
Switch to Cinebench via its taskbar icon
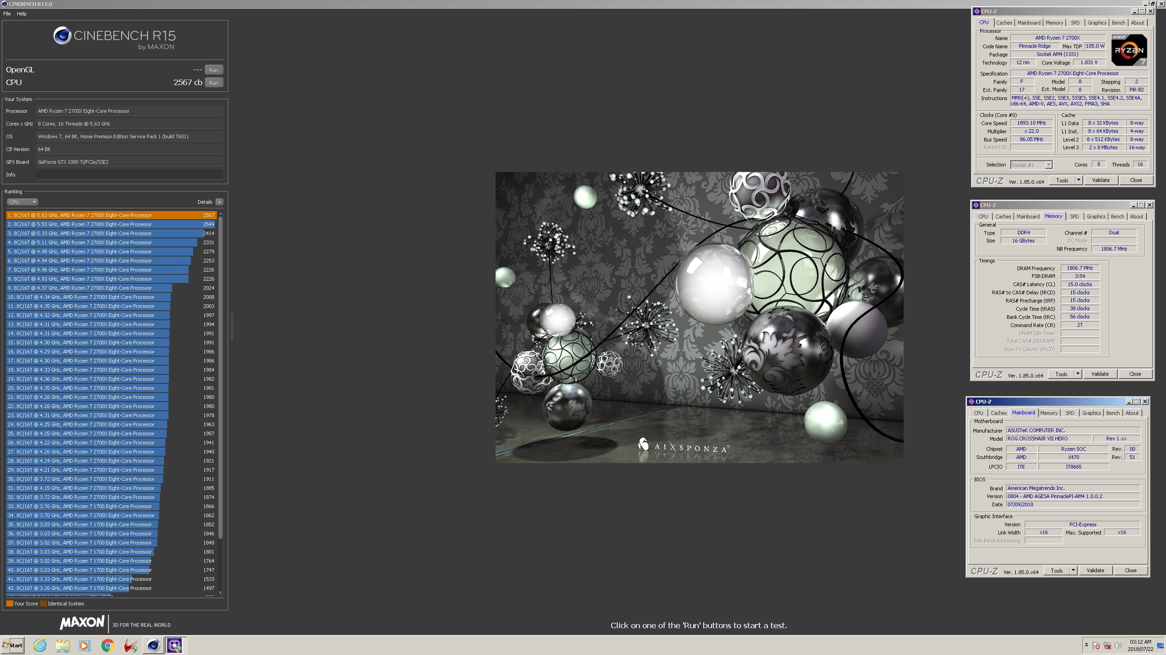tap(153, 645)
